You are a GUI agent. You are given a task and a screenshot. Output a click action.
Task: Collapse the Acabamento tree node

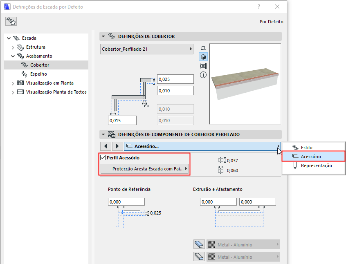(x=13, y=56)
